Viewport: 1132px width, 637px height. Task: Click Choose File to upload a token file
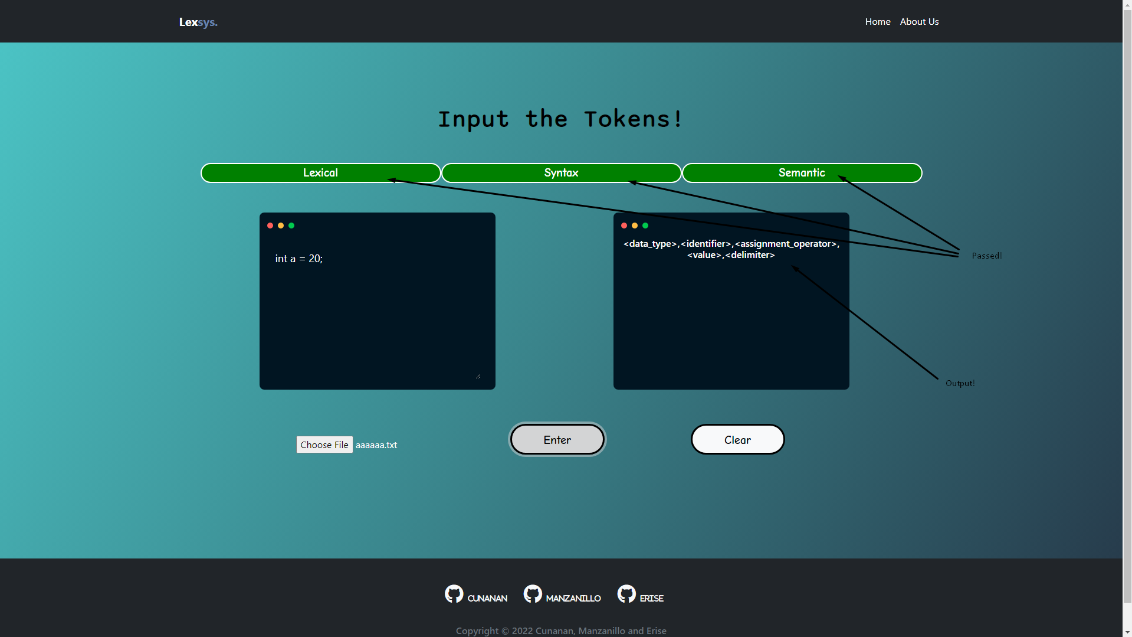tap(324, 445)
